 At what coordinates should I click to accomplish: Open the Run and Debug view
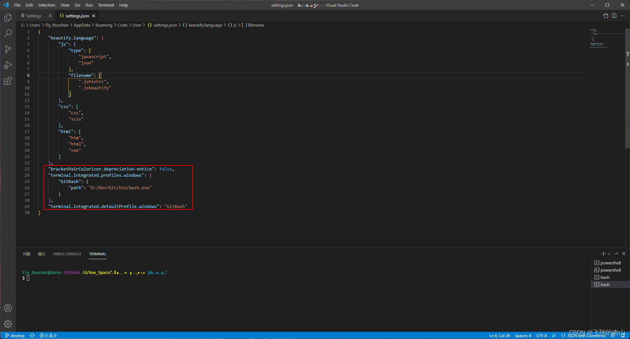click(8, 65)
